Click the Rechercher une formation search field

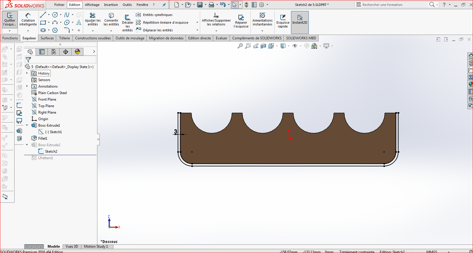tap(394, 5)
